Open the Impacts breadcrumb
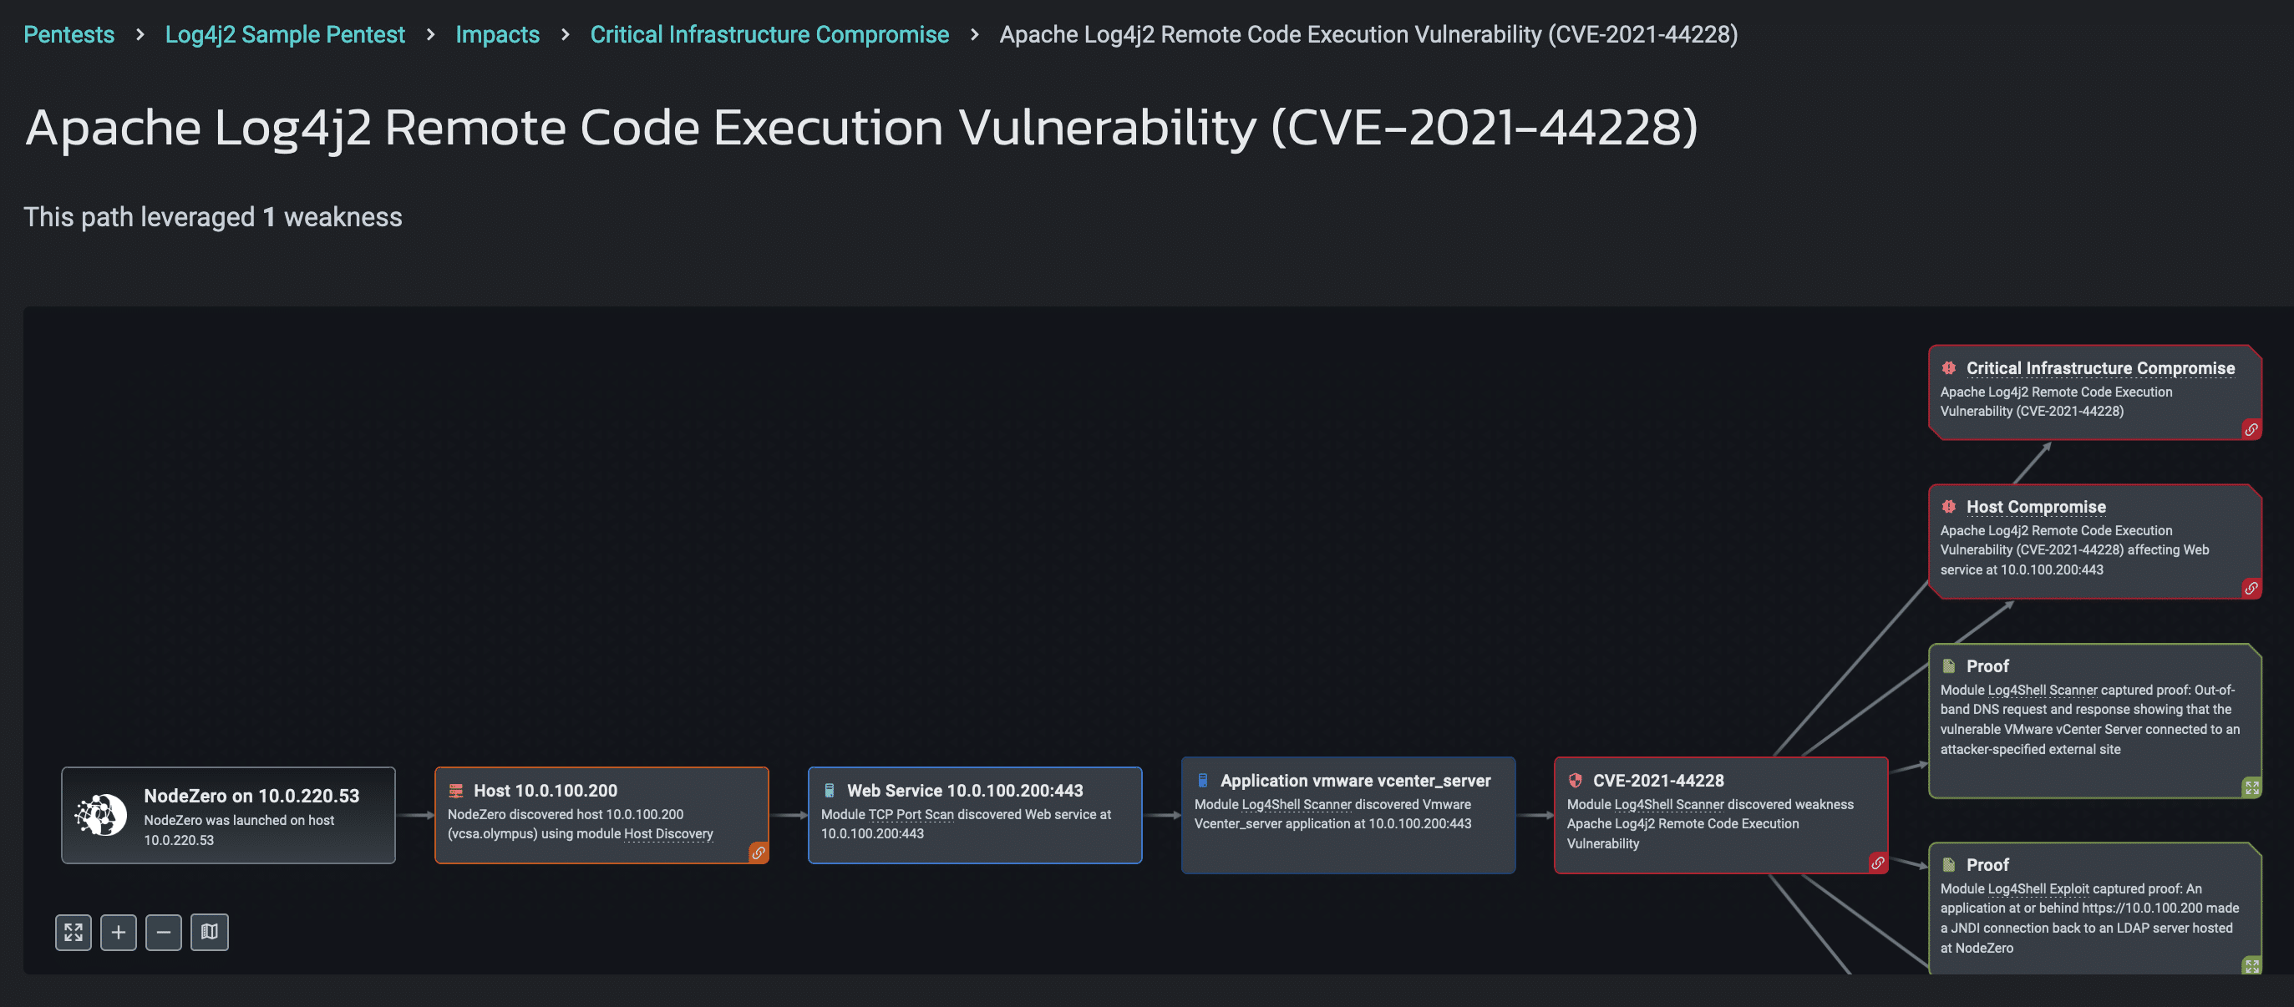This screenshot has width=2294, height=1007. (x=497, y=35)
